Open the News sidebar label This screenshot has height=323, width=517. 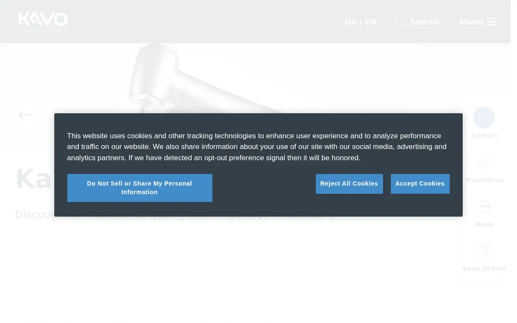click(484, 224)
